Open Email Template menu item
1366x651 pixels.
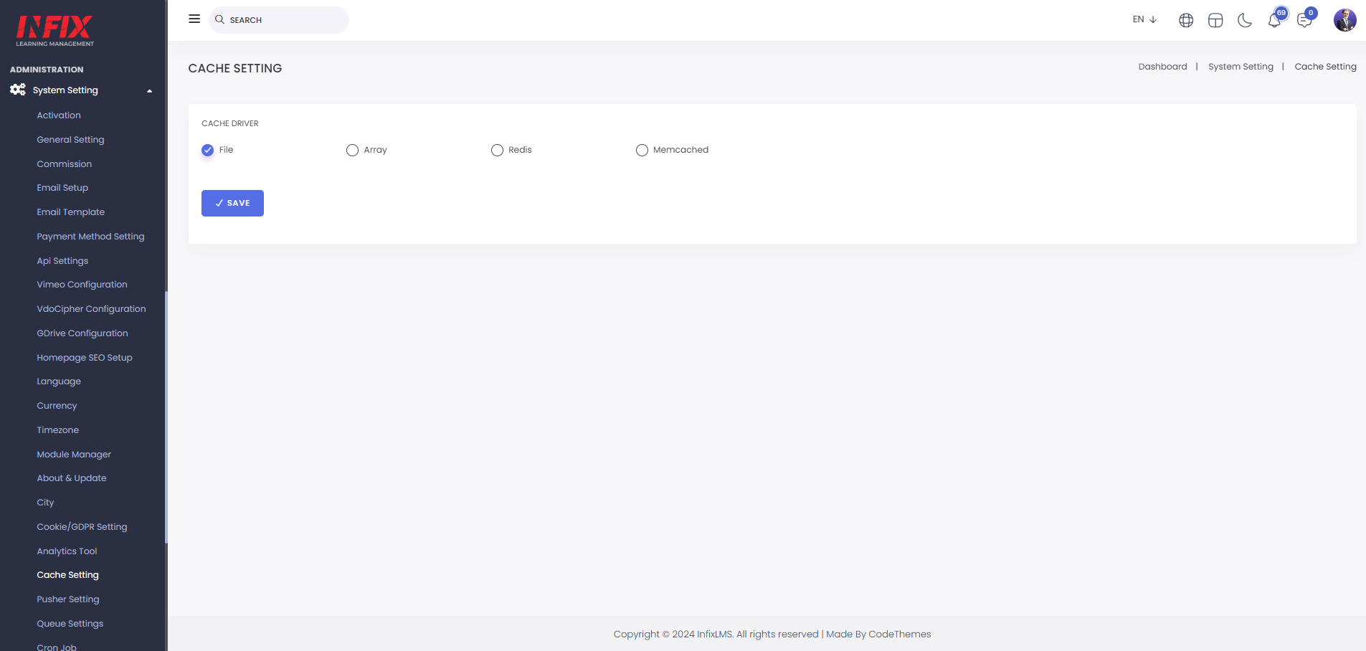pos(71,212)
